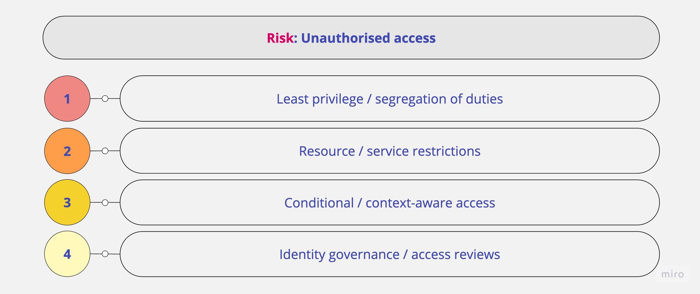Click the number 3 inside yellow circle
This screenshot has height=294, width=700.
coord(67,203)
